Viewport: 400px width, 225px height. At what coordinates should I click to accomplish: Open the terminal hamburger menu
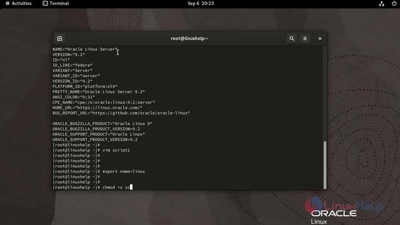(305, 39)
